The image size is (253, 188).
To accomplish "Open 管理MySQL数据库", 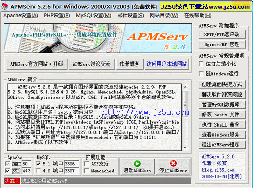I will click(222, 105).
